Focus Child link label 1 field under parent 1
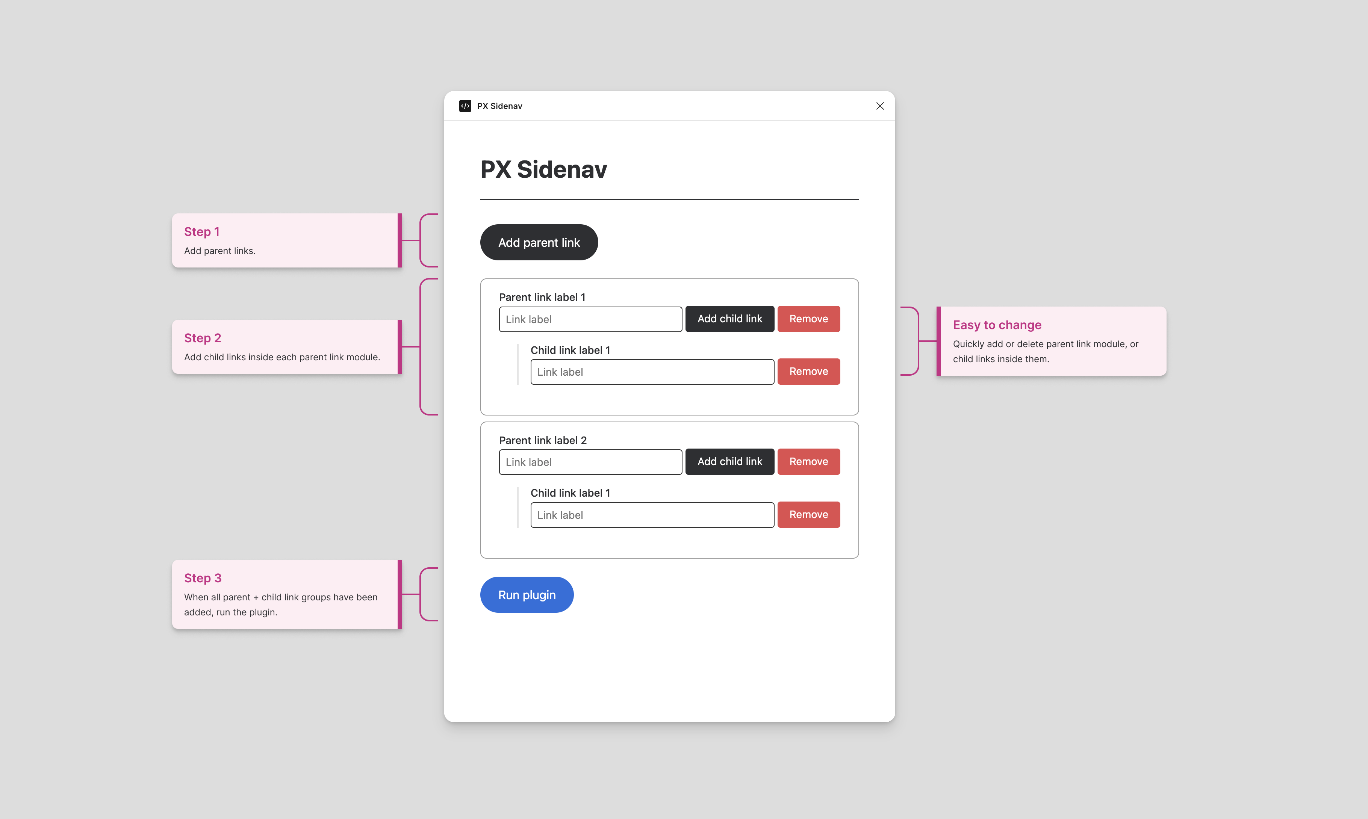This screenshot has height=819, width=1368. (x=651, y=372)
